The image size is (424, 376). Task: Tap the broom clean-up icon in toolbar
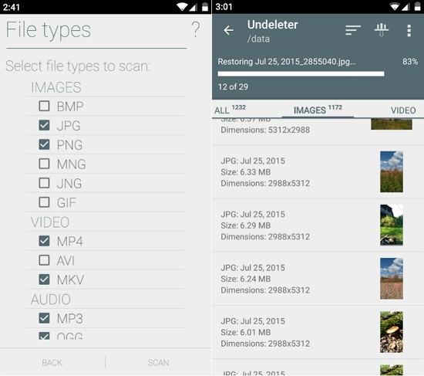[382, 30]
